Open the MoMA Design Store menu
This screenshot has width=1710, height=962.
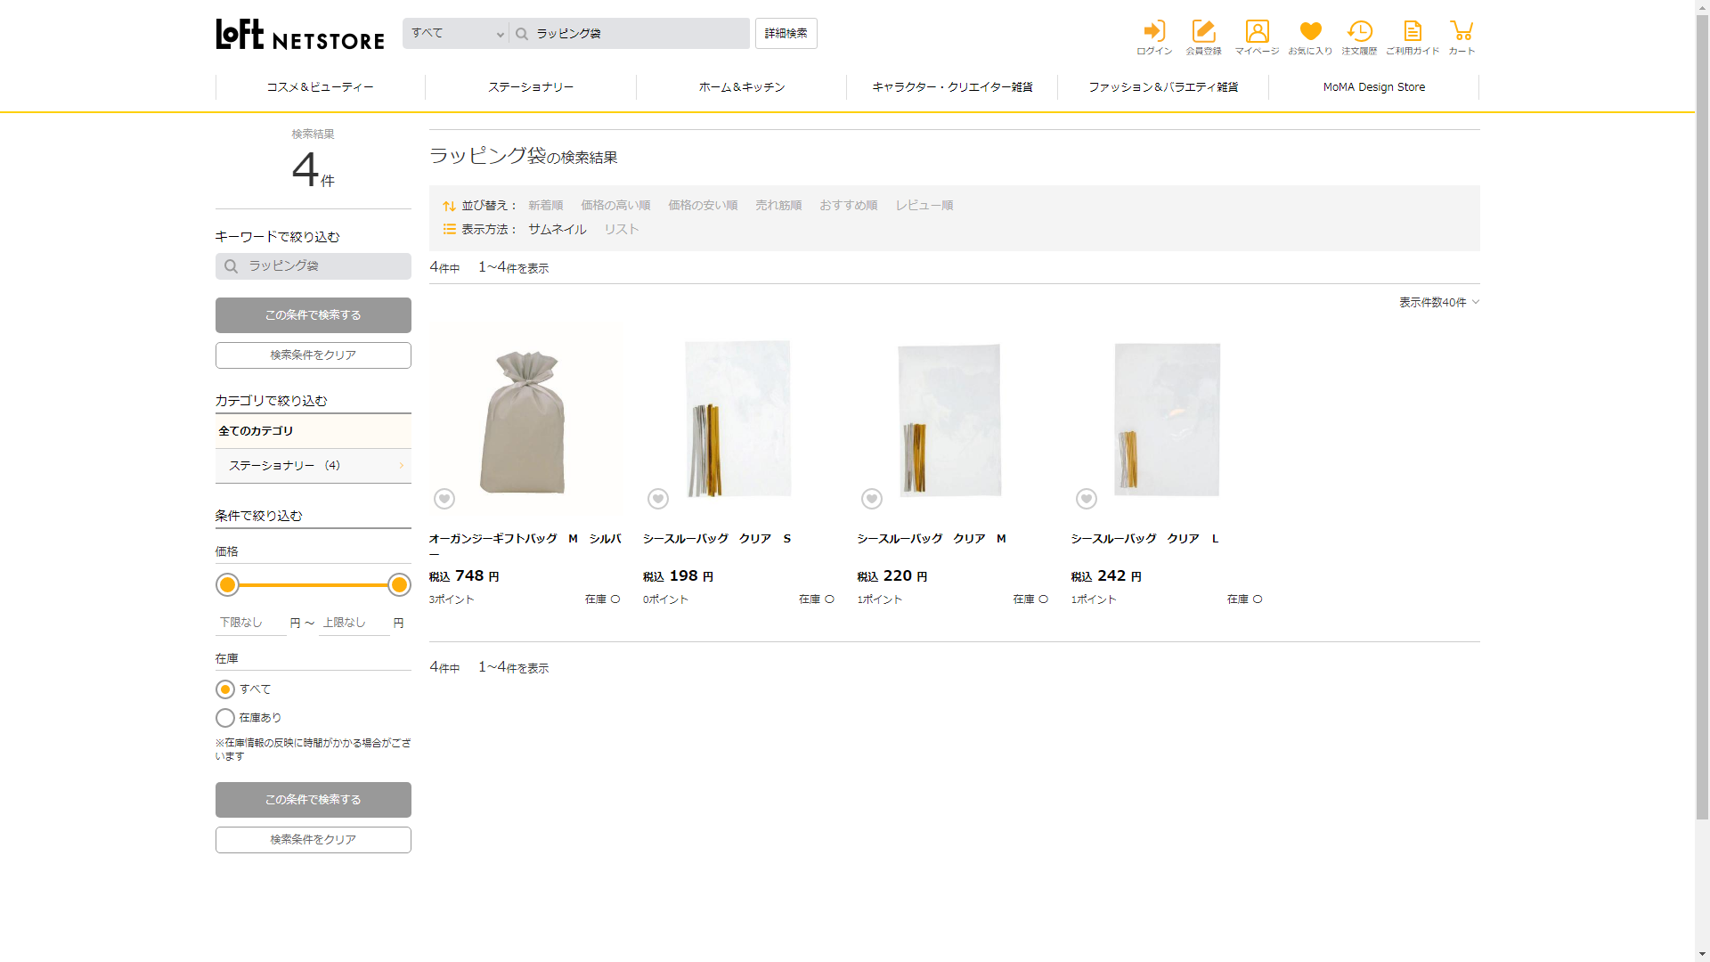[1373, 87]
